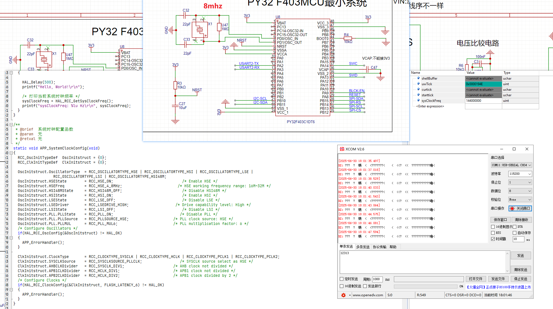Viewport: 553px width, 309px height.
Task: Switch to the 单条发送 tab
Action: 346,247
